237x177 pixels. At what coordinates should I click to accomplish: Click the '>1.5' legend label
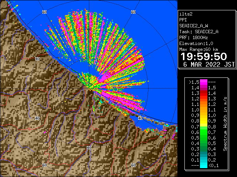point(194,82)
